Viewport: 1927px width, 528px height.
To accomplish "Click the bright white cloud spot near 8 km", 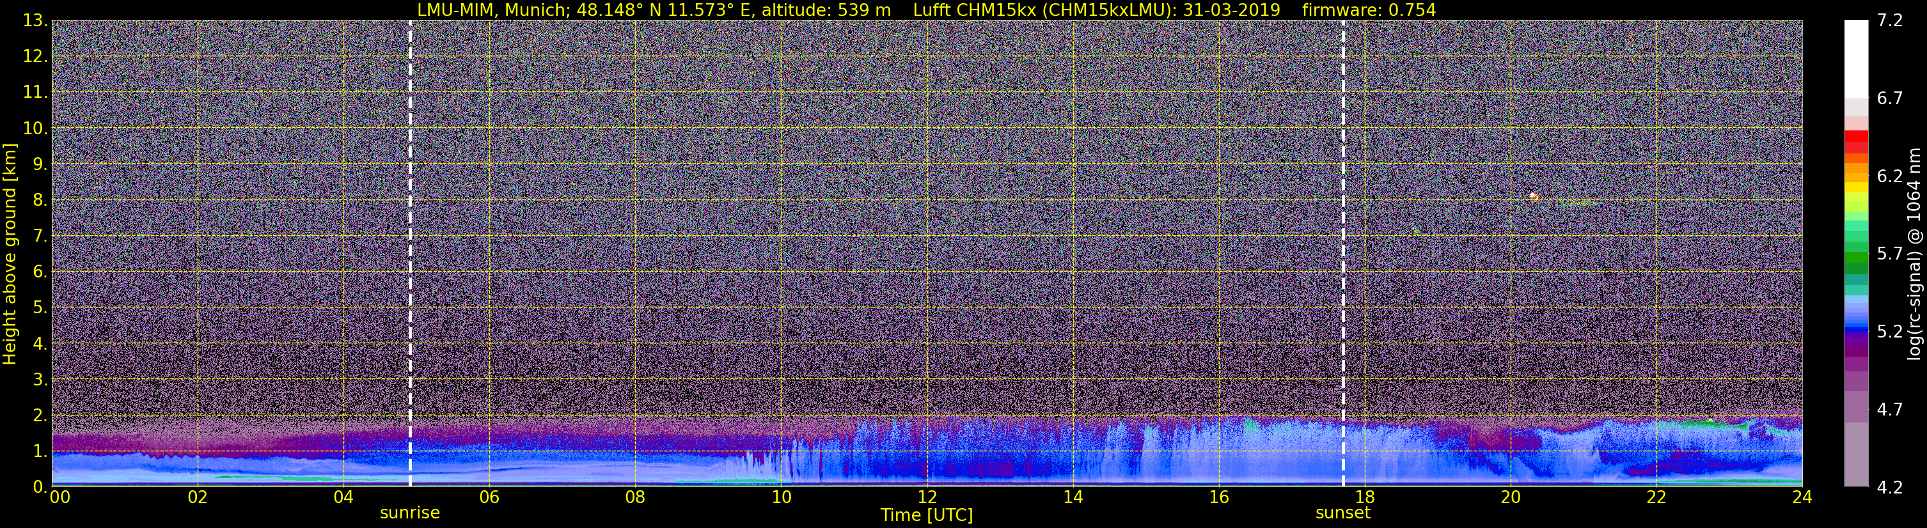I will [x=1534, y=197].
